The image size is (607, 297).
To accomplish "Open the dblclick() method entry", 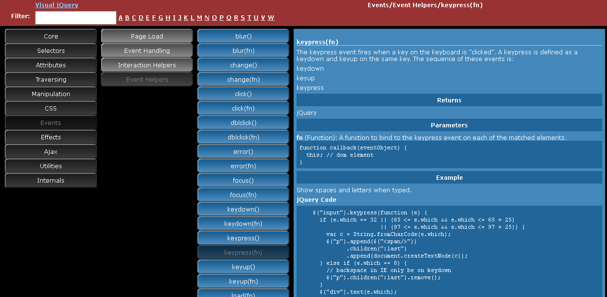I will 243,123.
